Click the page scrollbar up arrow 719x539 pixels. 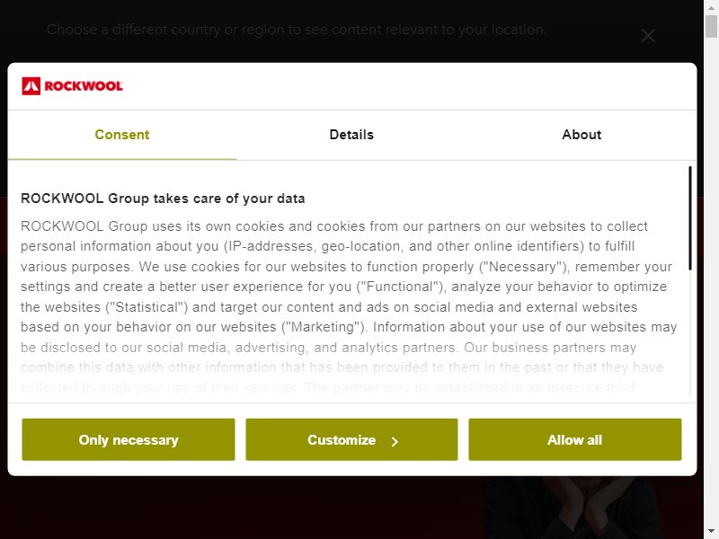[711, 8]
